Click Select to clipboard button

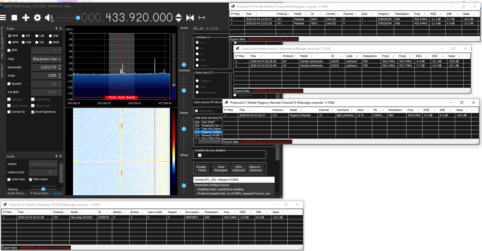point(255,169)
